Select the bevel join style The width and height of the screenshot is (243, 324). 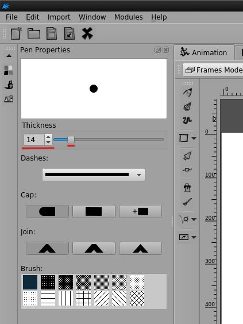94,248
